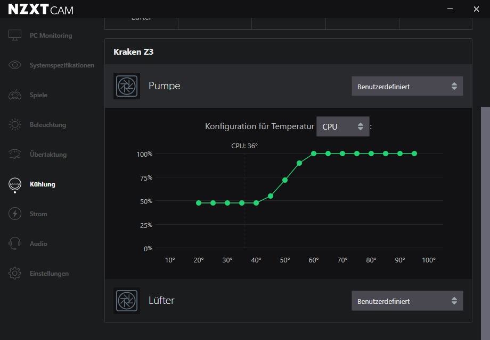The height and width of the screenshot is (340, 490).
Task: Open Einstellungen from the sidebar
Action: click(49, 273)
